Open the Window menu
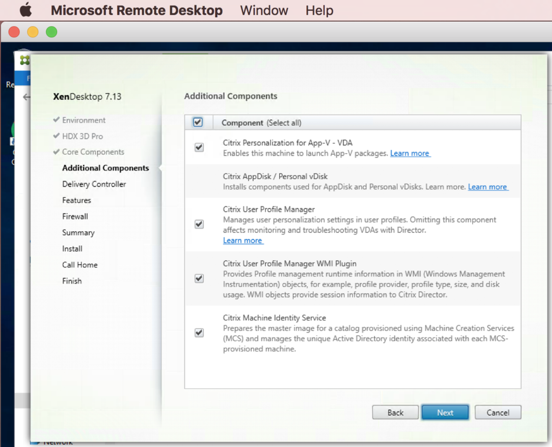 264,10
